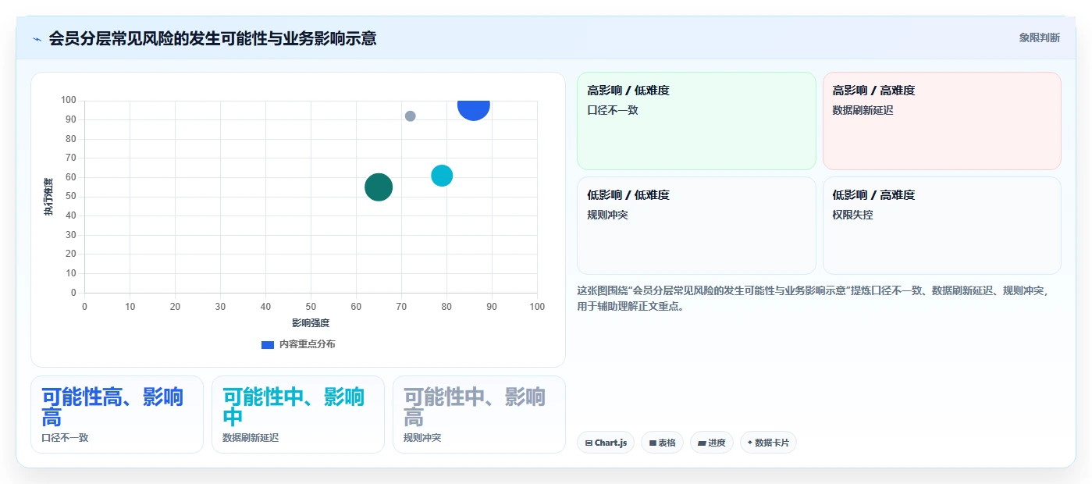Viewport: 1092px width, 484px height.
Task: Click the 影响强度 x-axis title
Action: pos(311,323)
